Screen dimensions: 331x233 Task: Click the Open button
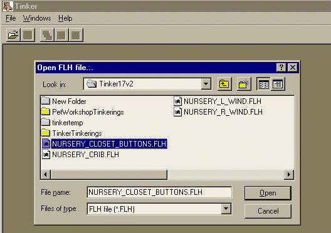(x=268, y=193)
